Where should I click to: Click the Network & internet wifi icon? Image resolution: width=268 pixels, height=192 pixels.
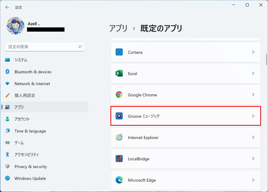pos(7,83)
